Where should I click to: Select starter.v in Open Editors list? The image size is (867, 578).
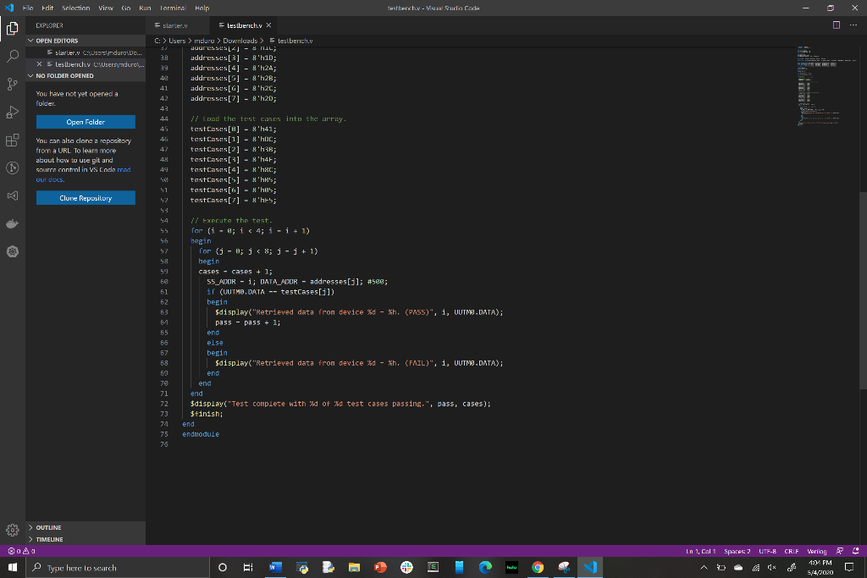click(x=86, y=53)
